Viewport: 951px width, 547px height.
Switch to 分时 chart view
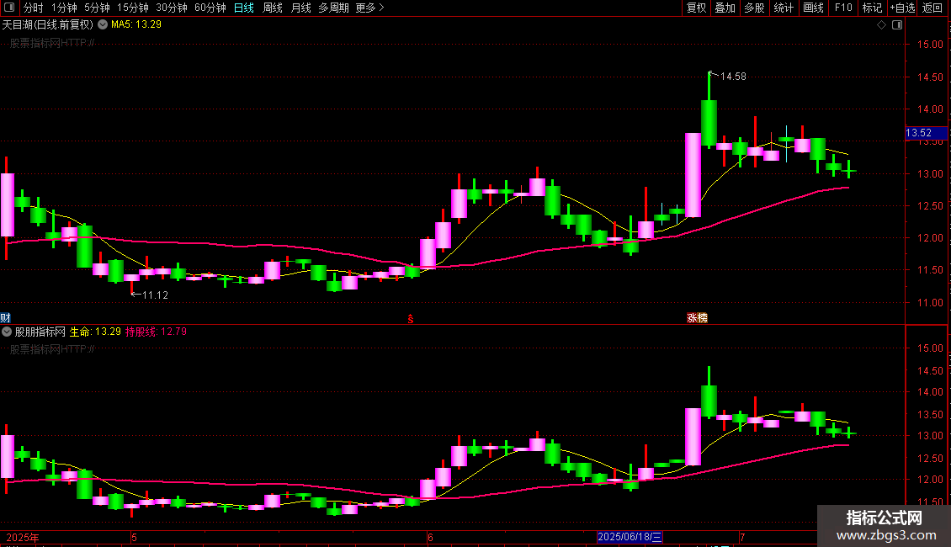33,8
